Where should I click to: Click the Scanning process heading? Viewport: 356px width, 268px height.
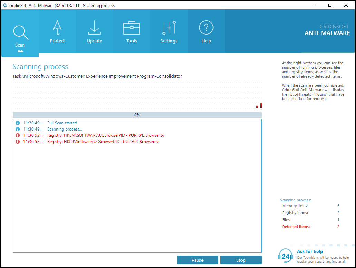[40, 67]
